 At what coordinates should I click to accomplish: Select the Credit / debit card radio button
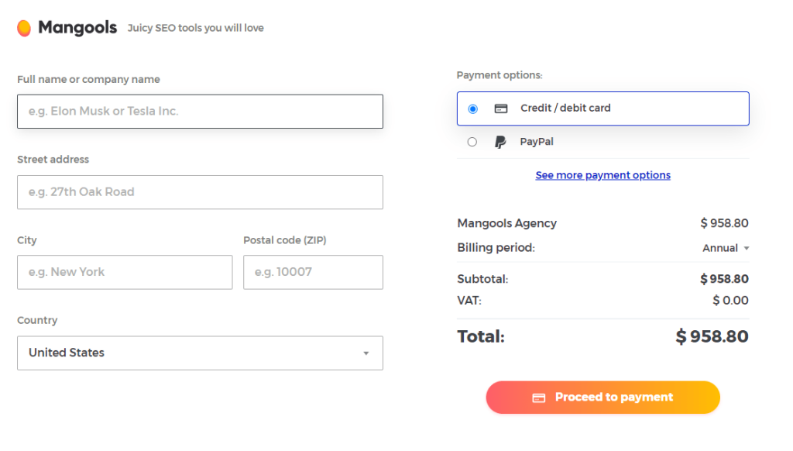click(x=473, y=108)
